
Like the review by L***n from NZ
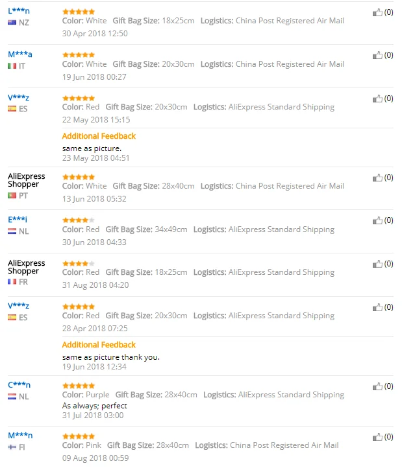377,12
